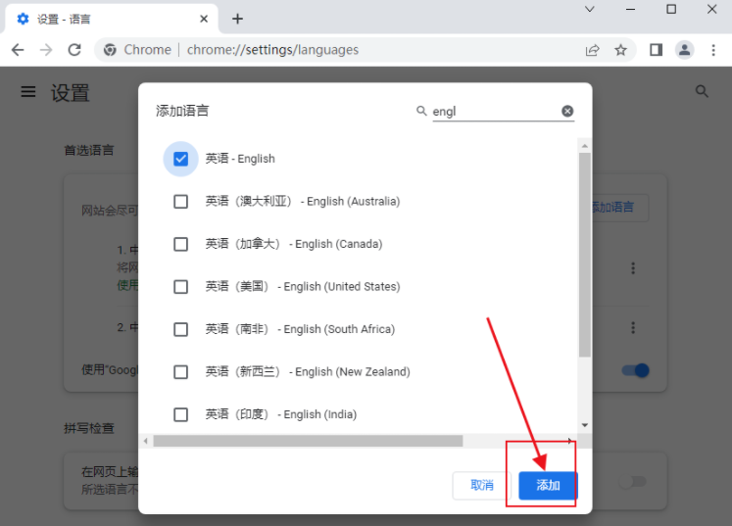Check English (Canada)
Viewport: 732px width, 526px height.
pos(180,244)
